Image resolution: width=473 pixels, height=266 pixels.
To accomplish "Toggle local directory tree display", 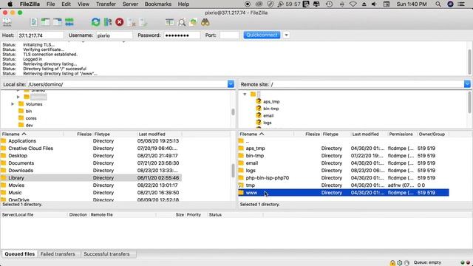I will tap(46, 22).
